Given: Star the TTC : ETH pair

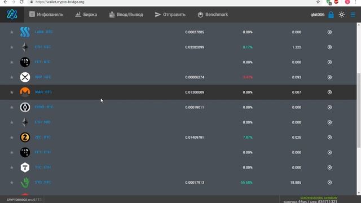Looking at the screenshot, I should 12,167.
